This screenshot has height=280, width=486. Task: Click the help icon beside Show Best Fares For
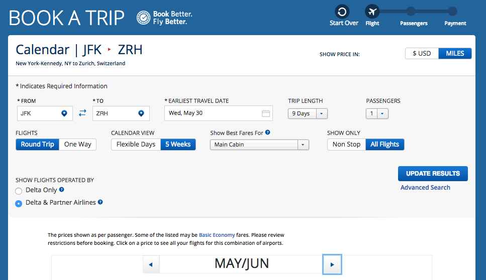coord(268,132)
